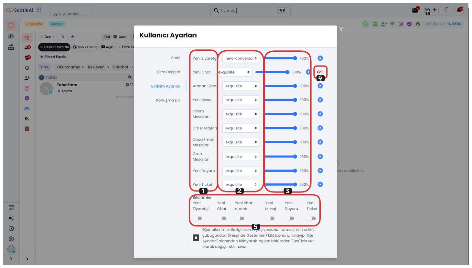This screenshot has width=472, height=268.
Task: Open settings gear in left sidebar
Action: 11,239
